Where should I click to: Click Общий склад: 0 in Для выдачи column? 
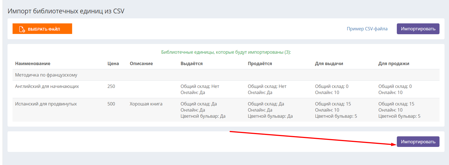tap(332, 86)
